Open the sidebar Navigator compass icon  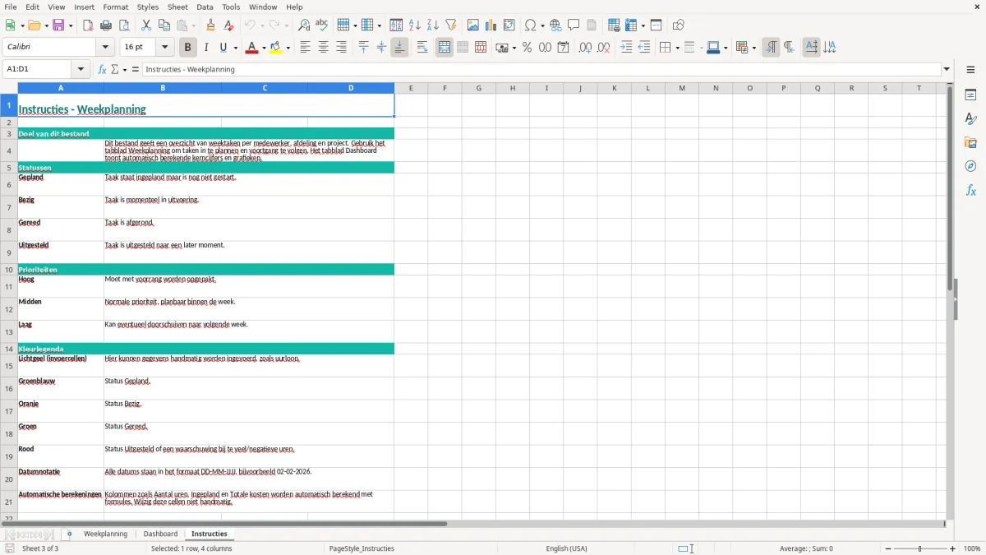pyautogui.click(x=970, y=166)
